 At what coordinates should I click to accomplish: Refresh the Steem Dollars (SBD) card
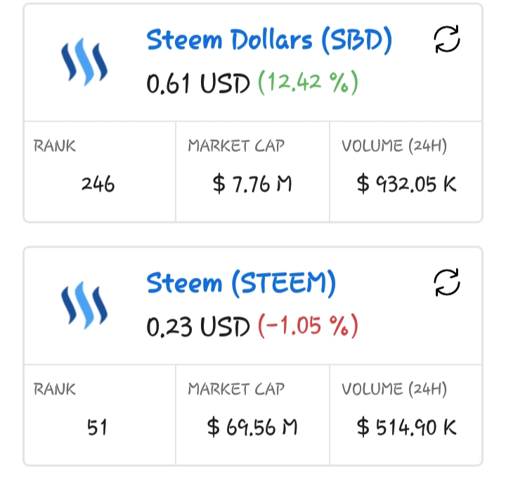447,39
